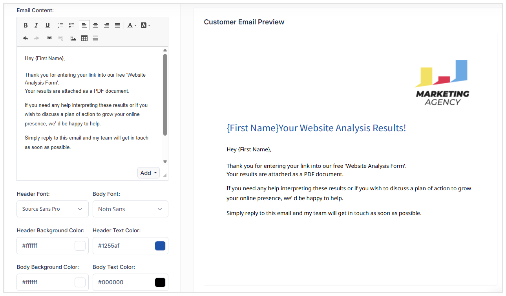
Task: Click the editor's vertical scrollbar thumb
Action: (165, 95)
